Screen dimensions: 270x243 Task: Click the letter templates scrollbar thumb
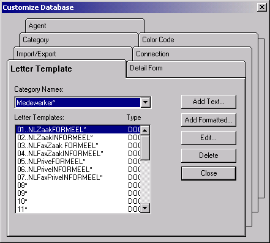[145, 148]
